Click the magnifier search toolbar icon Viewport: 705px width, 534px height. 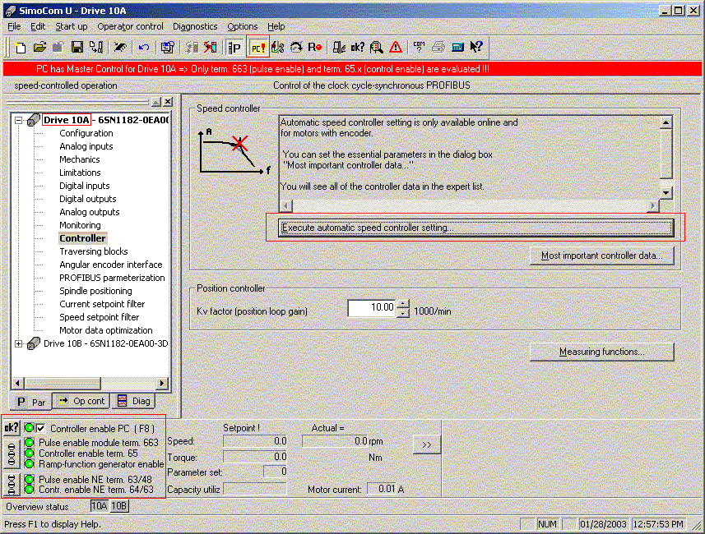pos(376,47)
